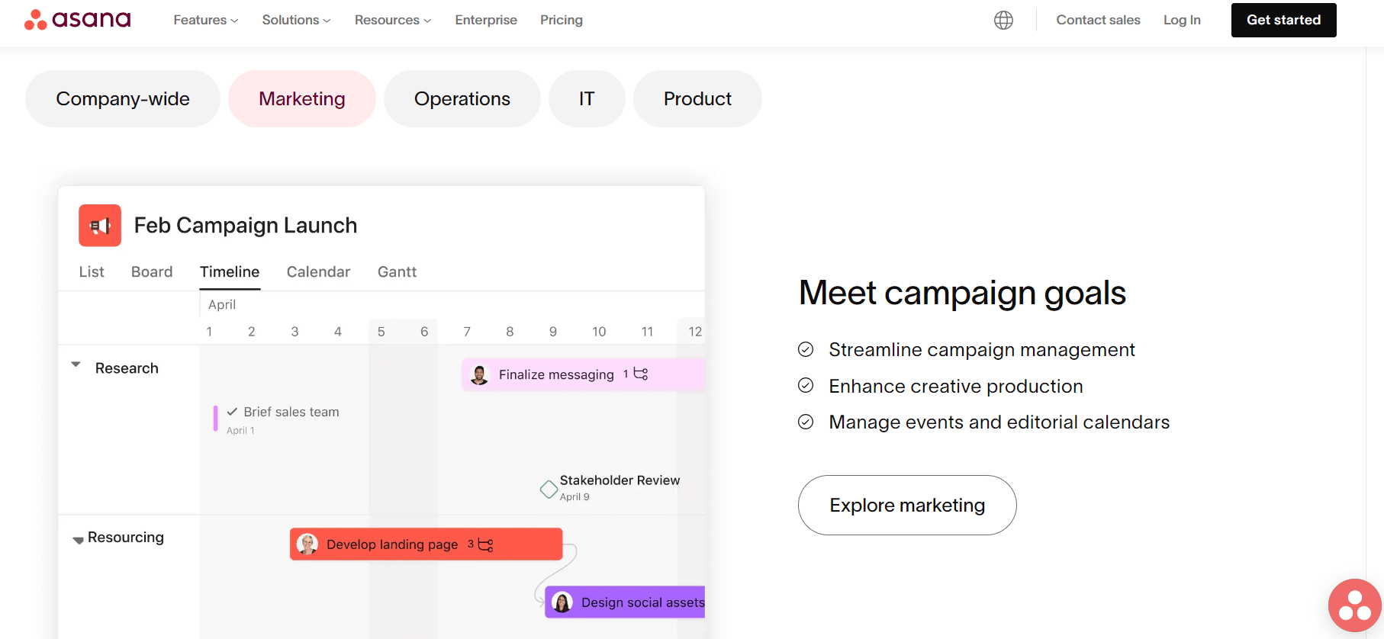Click check icon beside Manage events and editorial calendars
1384x639 pixels.
click(806, 422)
